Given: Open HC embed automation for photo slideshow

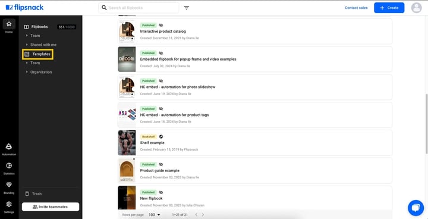Looking at the screenshot, I should (178, 87).
